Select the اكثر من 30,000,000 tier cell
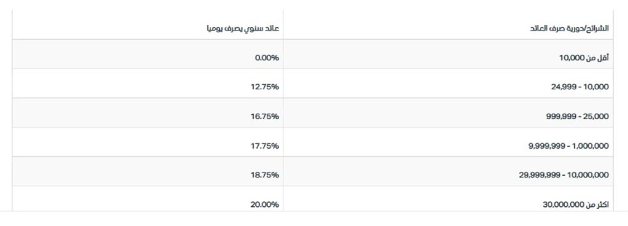628x226 pixels. point(448,199)
